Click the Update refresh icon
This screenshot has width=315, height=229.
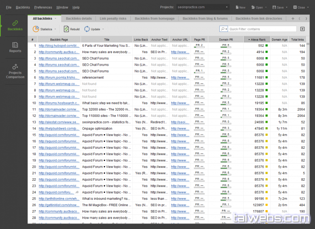point(87,29)
